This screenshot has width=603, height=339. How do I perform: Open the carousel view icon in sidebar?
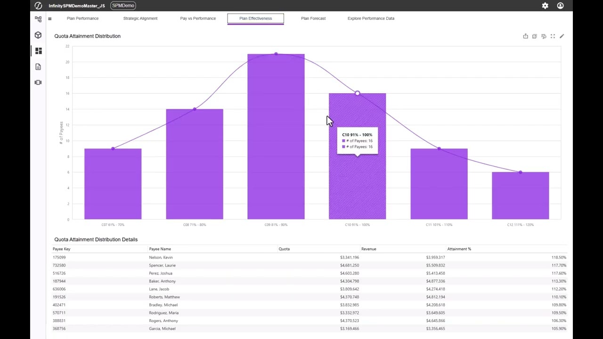[x=38, y=82]
